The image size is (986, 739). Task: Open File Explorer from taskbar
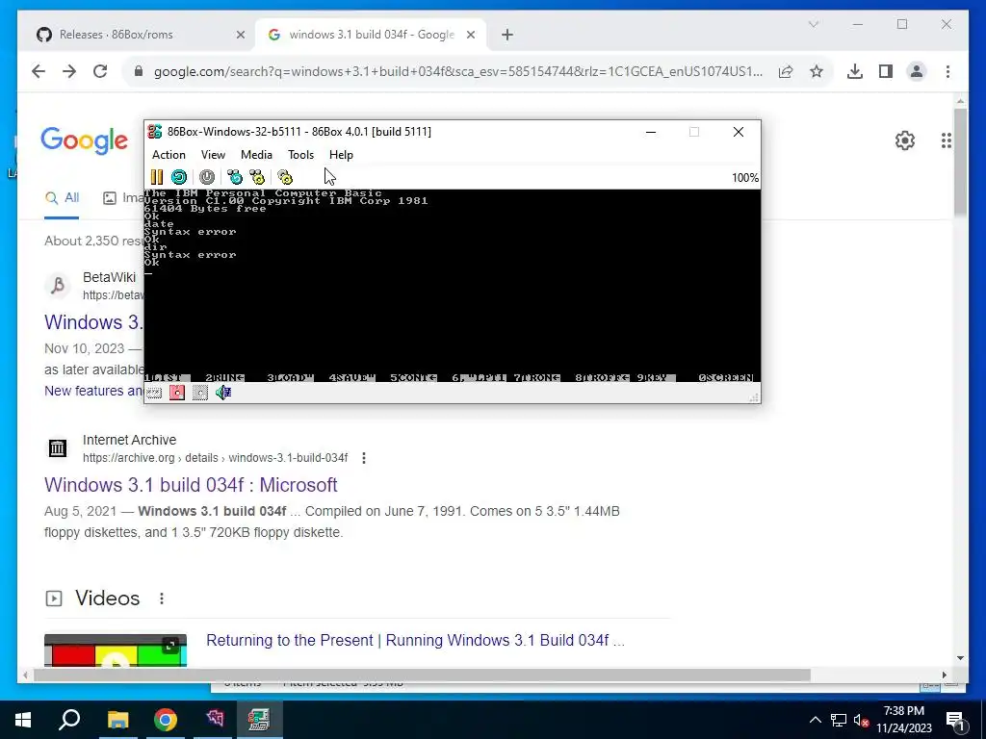tap(117, 720)
